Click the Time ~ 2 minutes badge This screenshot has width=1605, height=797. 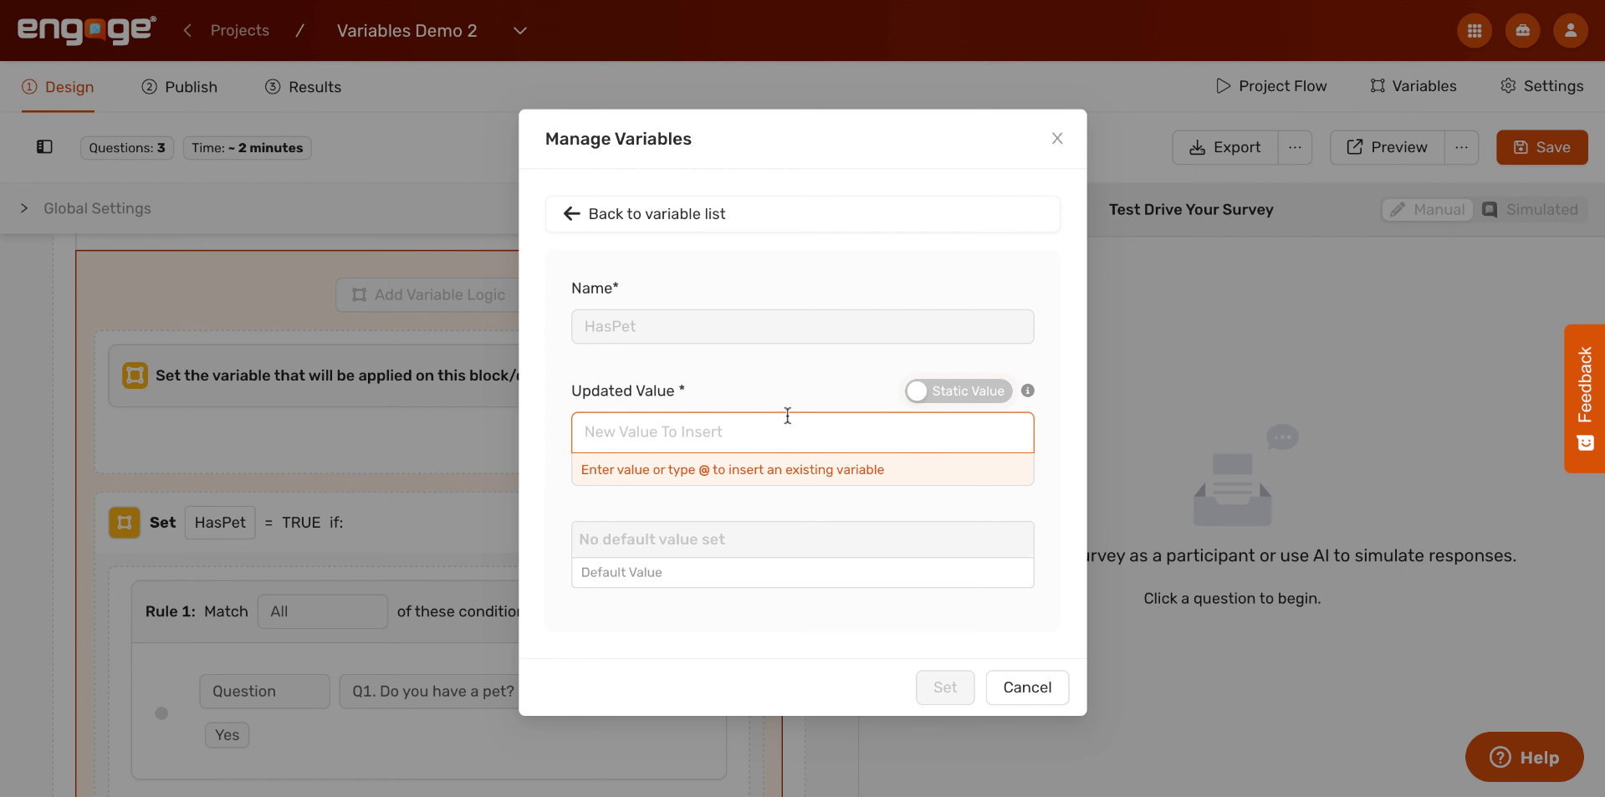coord(248,148)
